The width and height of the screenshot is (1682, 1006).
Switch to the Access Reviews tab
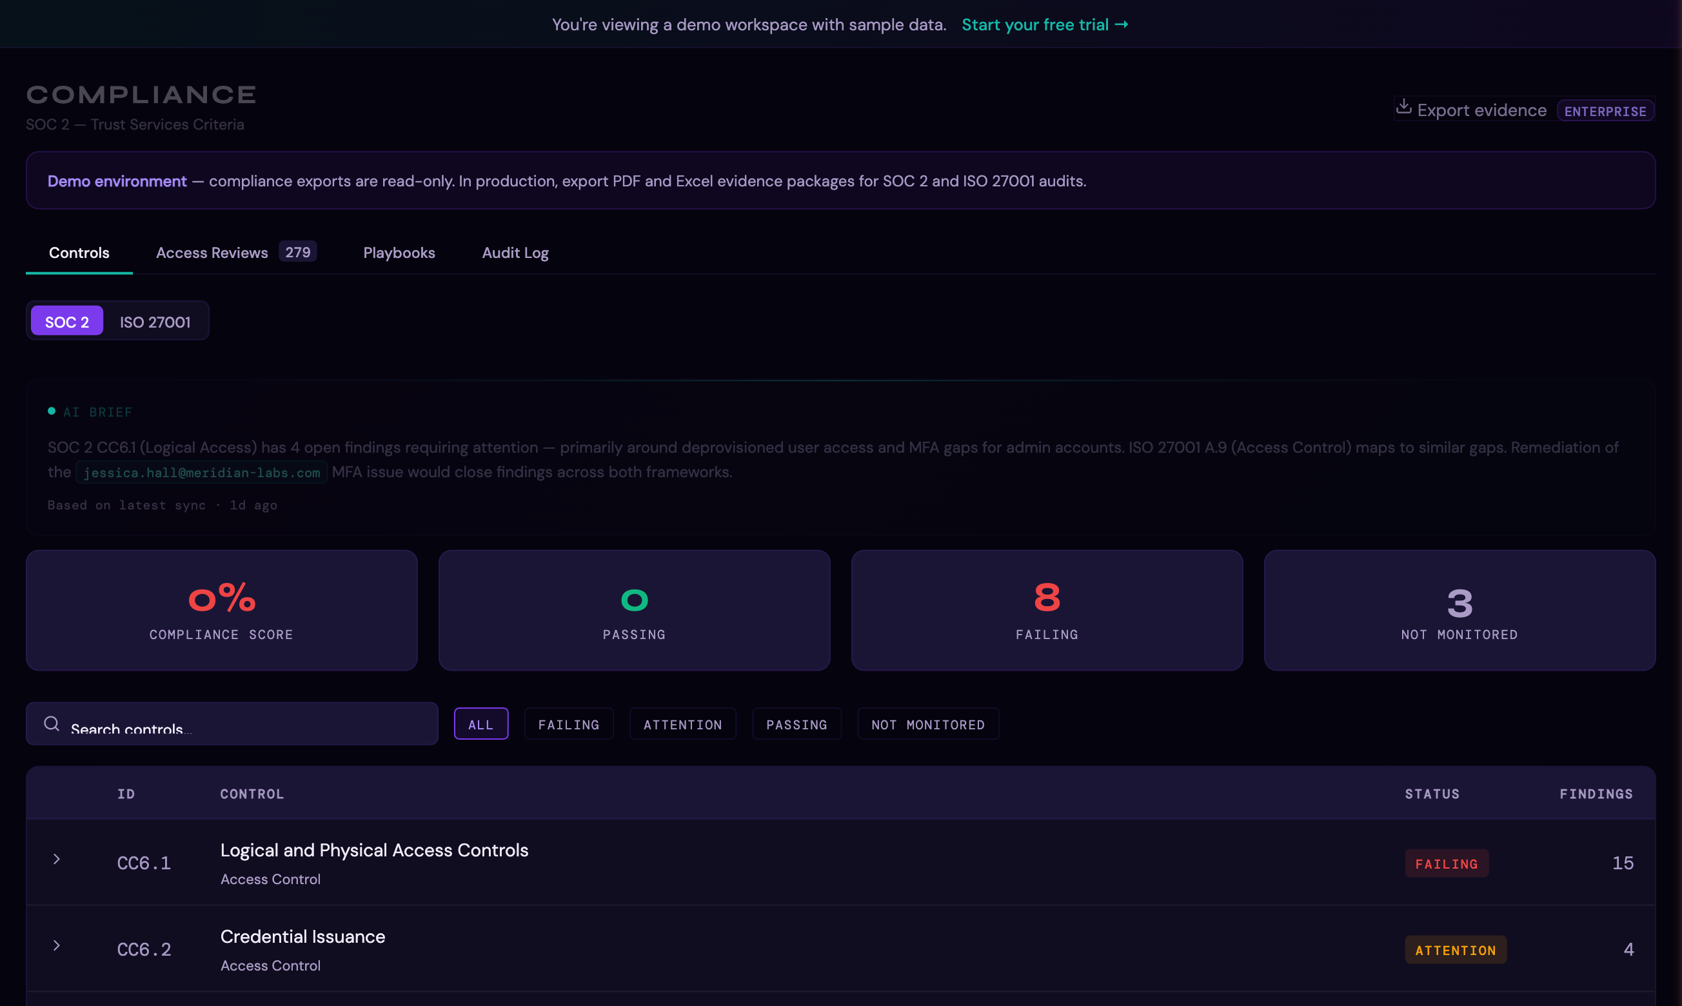(236, 253)
